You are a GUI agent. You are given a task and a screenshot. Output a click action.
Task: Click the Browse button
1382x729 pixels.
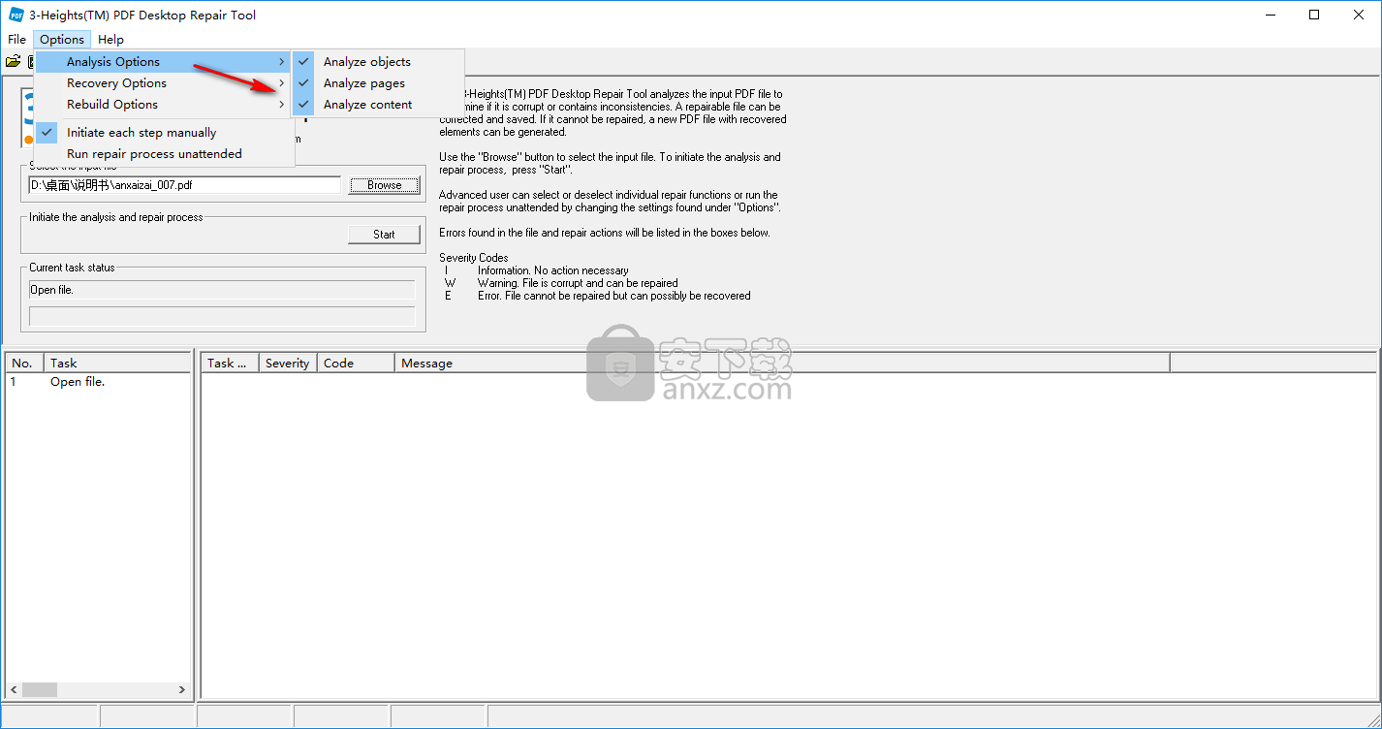pos(384,185)
